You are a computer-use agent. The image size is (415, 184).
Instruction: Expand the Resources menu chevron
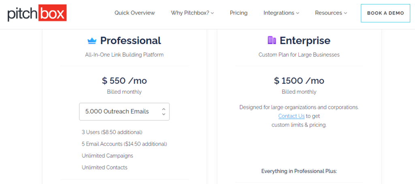[x=345, y=13]
